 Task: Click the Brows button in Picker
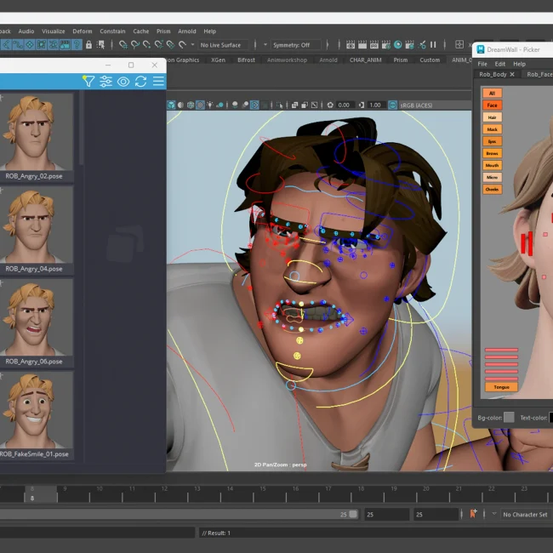(x=492, y=153)
